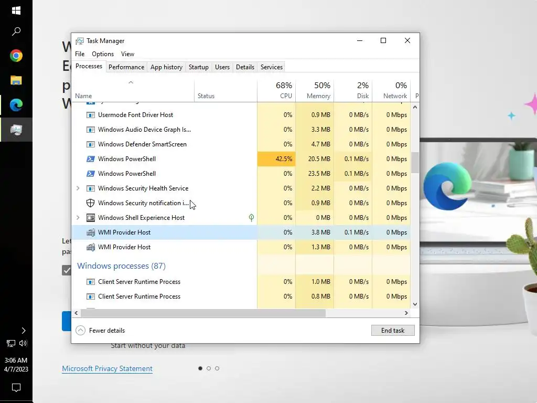Screen dimensions: 537x403
Task: Click the Client Server Runtime icon at 1.0 MB
Action: pyautogui.click(x=90, y=282)
